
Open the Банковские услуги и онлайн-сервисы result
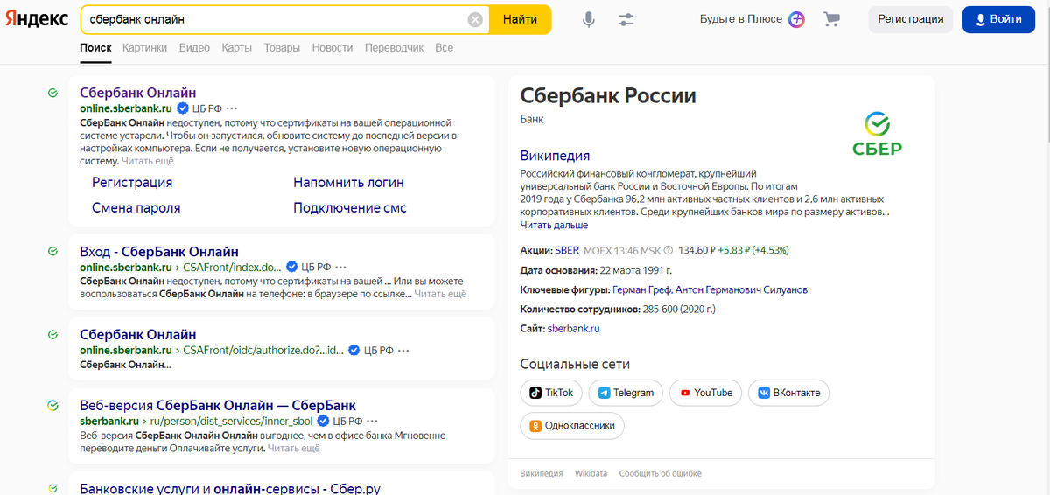click(x=230, y=488)
